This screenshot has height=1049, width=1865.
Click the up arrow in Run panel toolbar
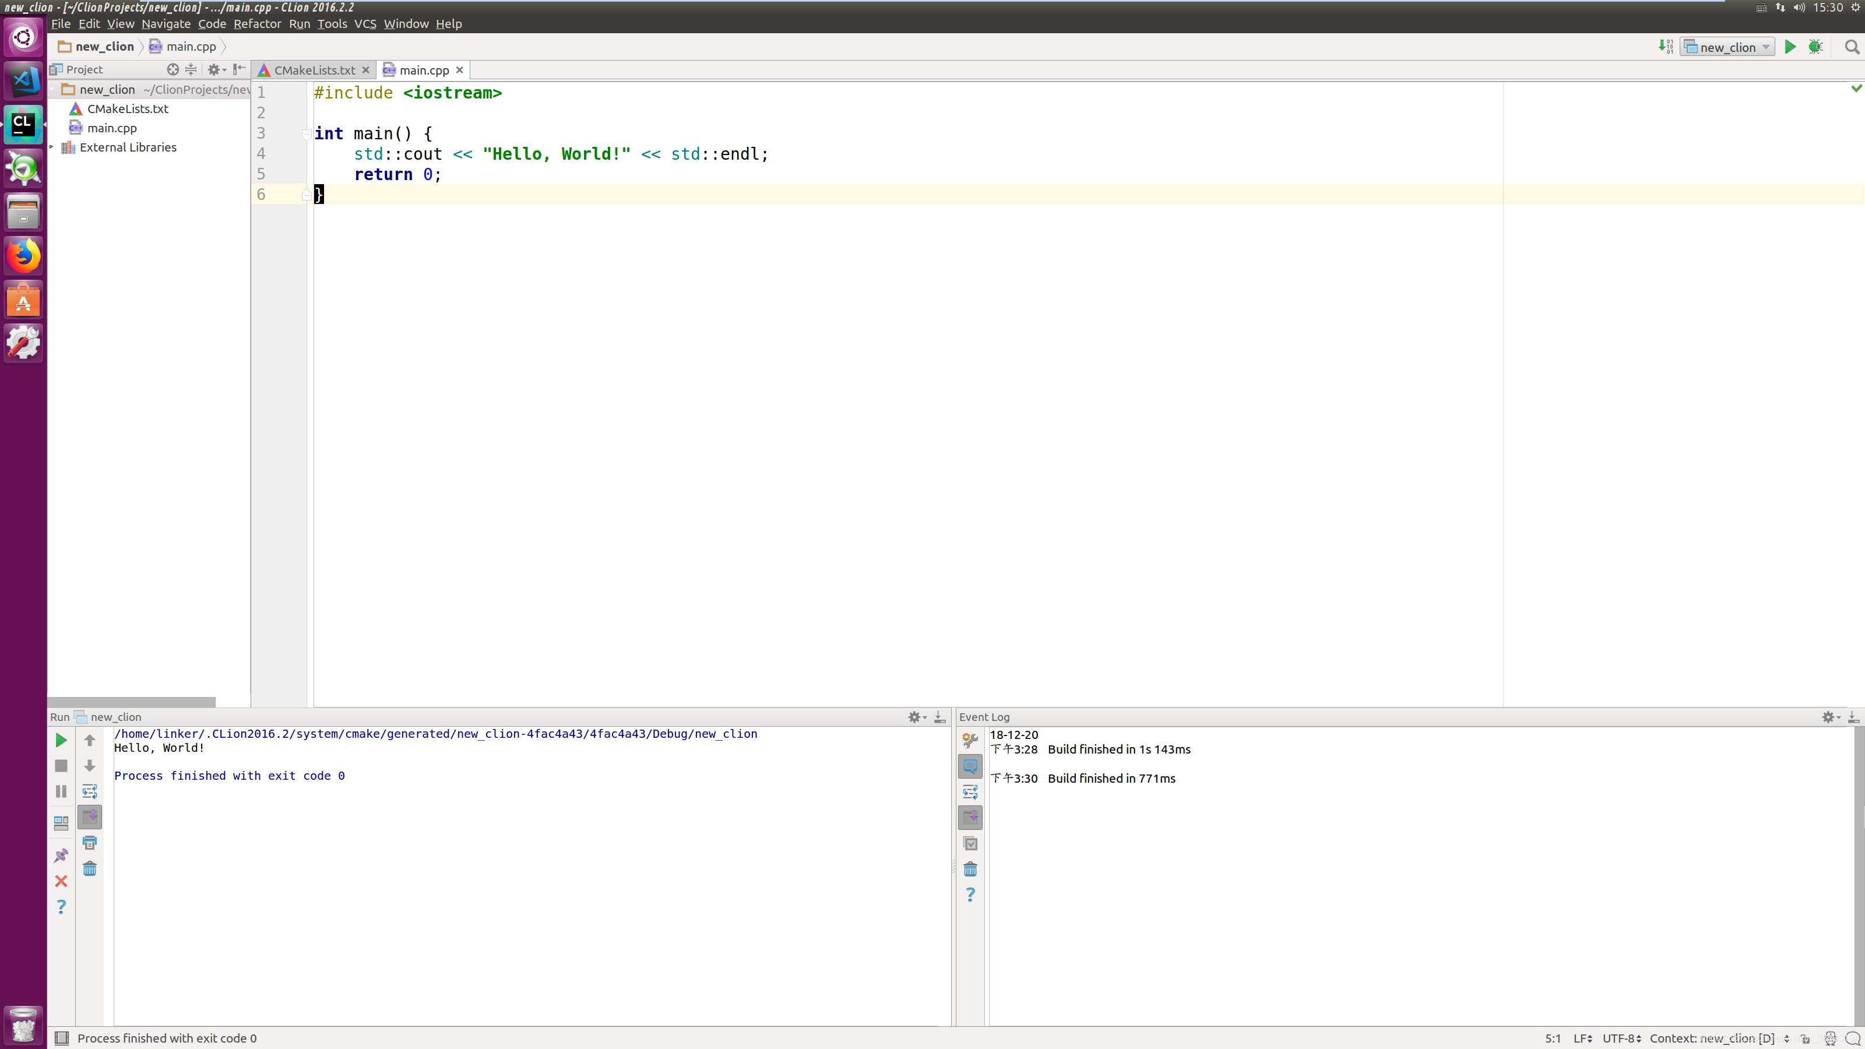pyautogui.click(x=90, y=740)
